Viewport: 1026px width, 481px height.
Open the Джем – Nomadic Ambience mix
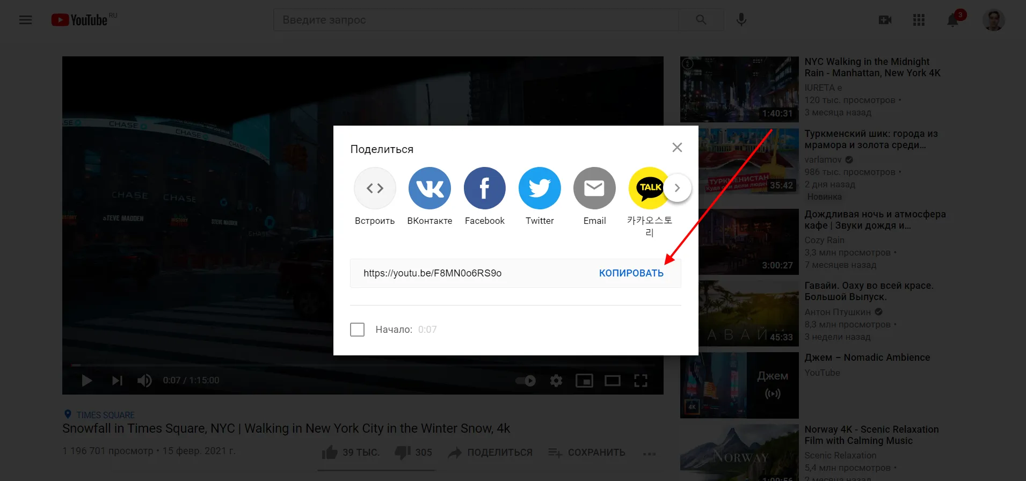click(867, 358)
